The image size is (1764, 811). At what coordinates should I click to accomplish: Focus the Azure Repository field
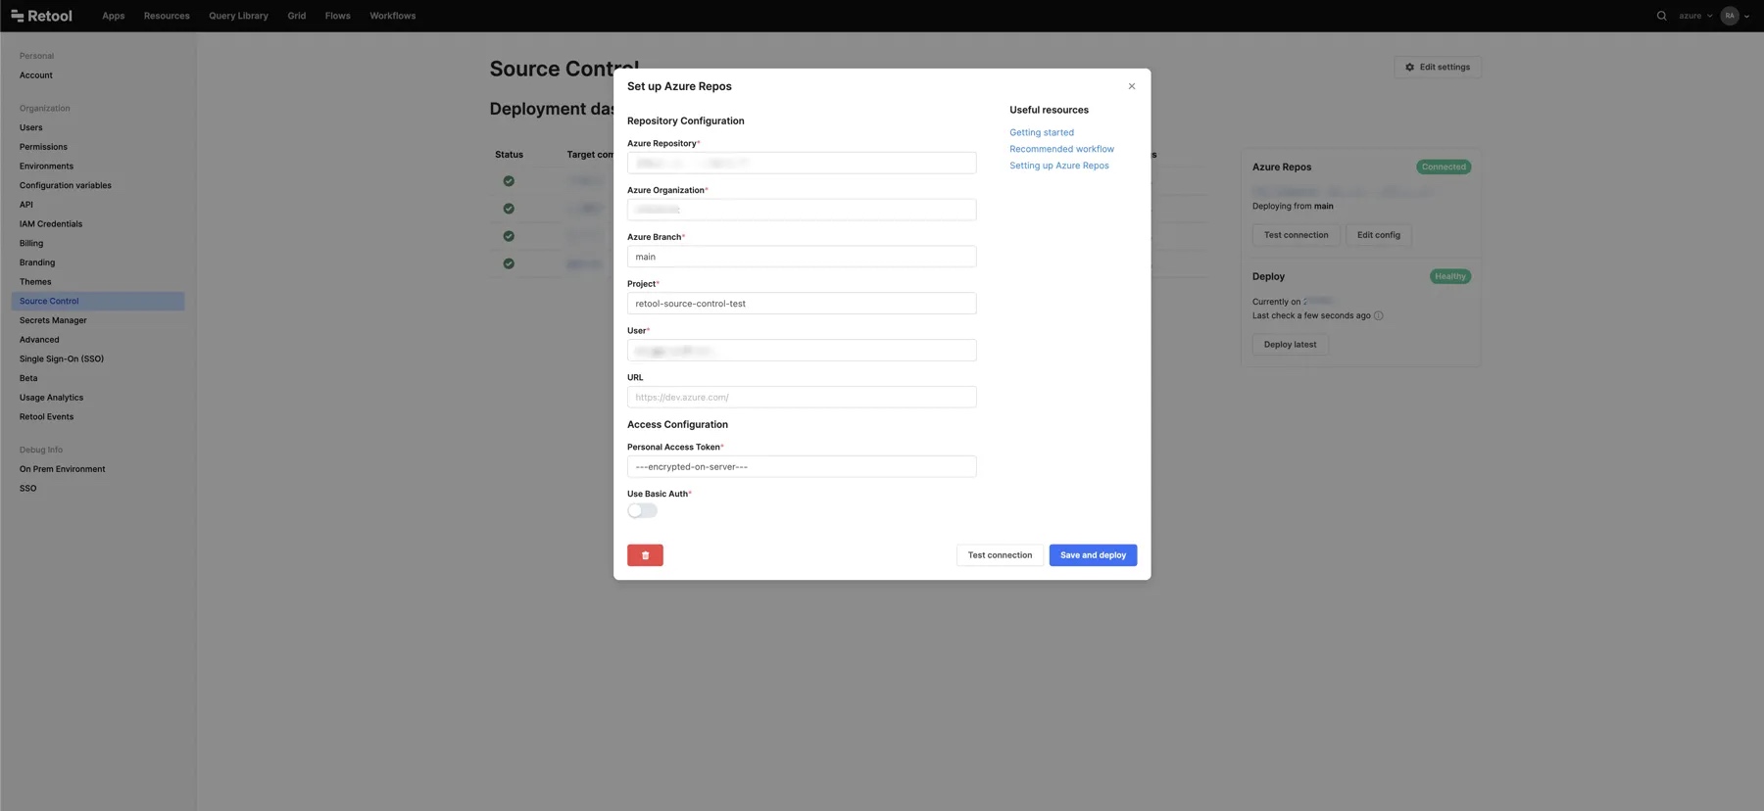click(802, 163)
